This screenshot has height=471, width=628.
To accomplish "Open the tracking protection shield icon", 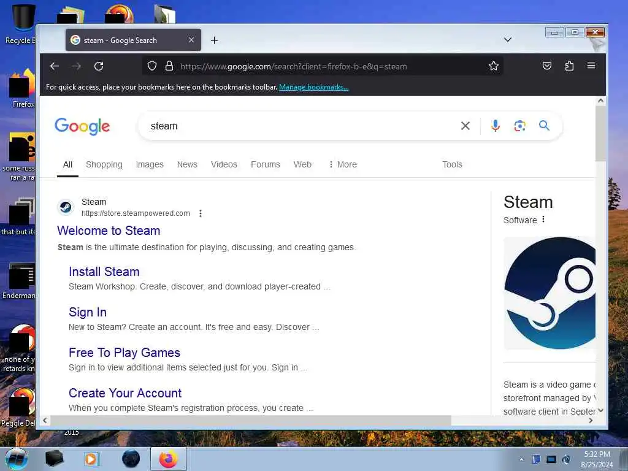I will click(152, 66).
